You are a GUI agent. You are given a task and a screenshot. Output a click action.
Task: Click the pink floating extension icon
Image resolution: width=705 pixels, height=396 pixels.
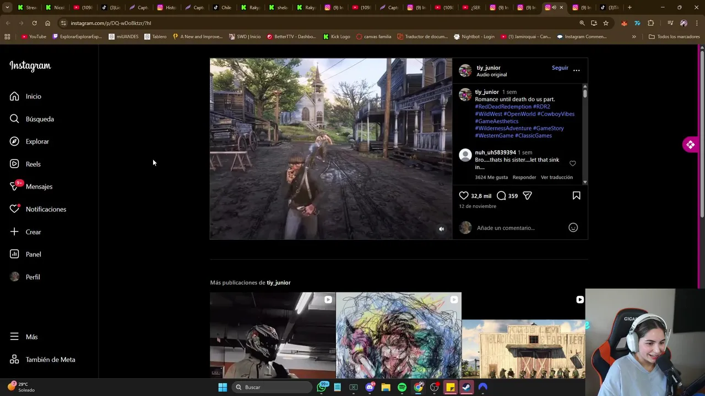pyautogui.click(x=690, y=145)
